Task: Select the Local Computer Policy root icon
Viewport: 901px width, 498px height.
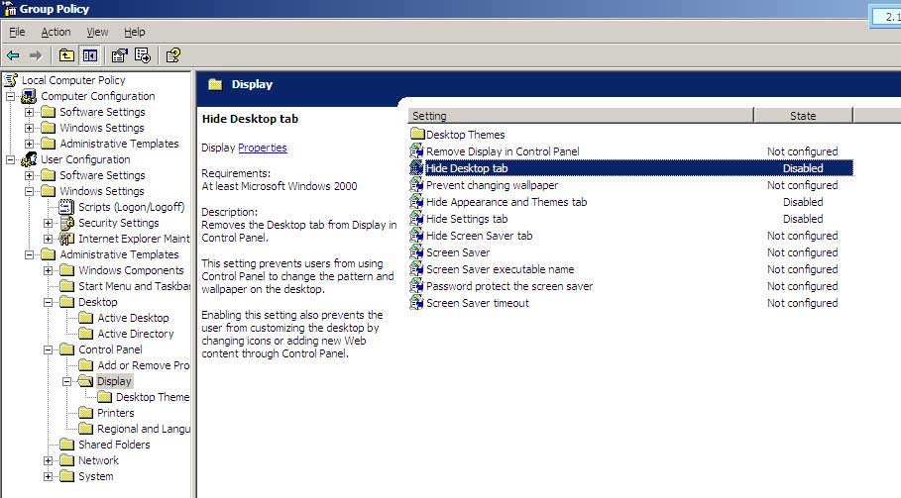Action: (x=12, y=80)
